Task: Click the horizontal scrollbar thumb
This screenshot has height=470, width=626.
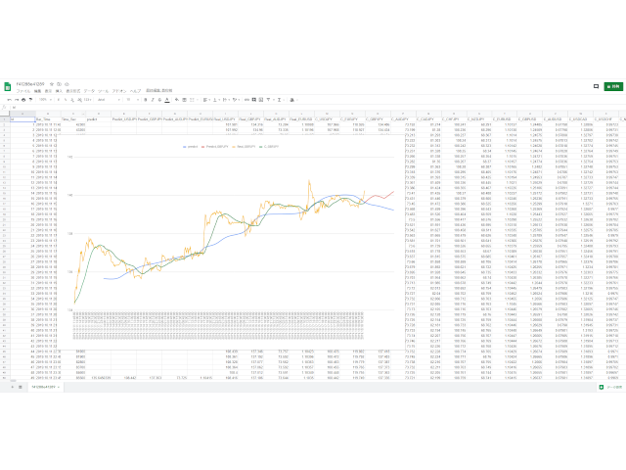Action: 14,381
